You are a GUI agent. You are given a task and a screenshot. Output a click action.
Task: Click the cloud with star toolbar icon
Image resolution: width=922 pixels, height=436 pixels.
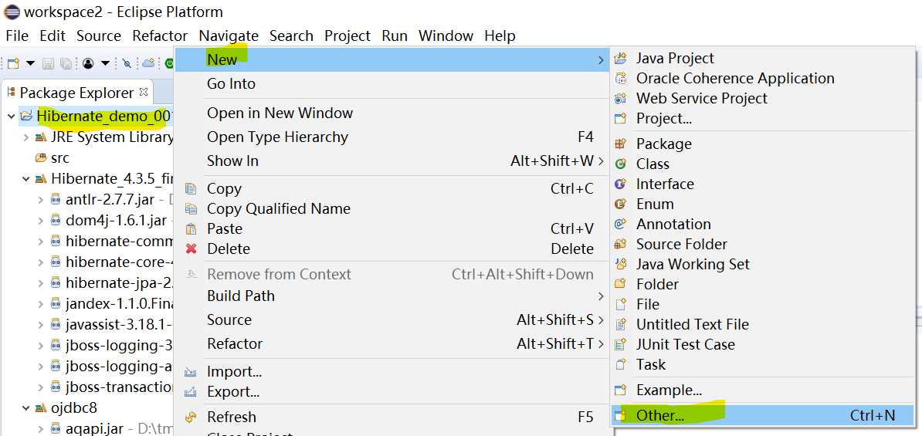pos(148,63)
